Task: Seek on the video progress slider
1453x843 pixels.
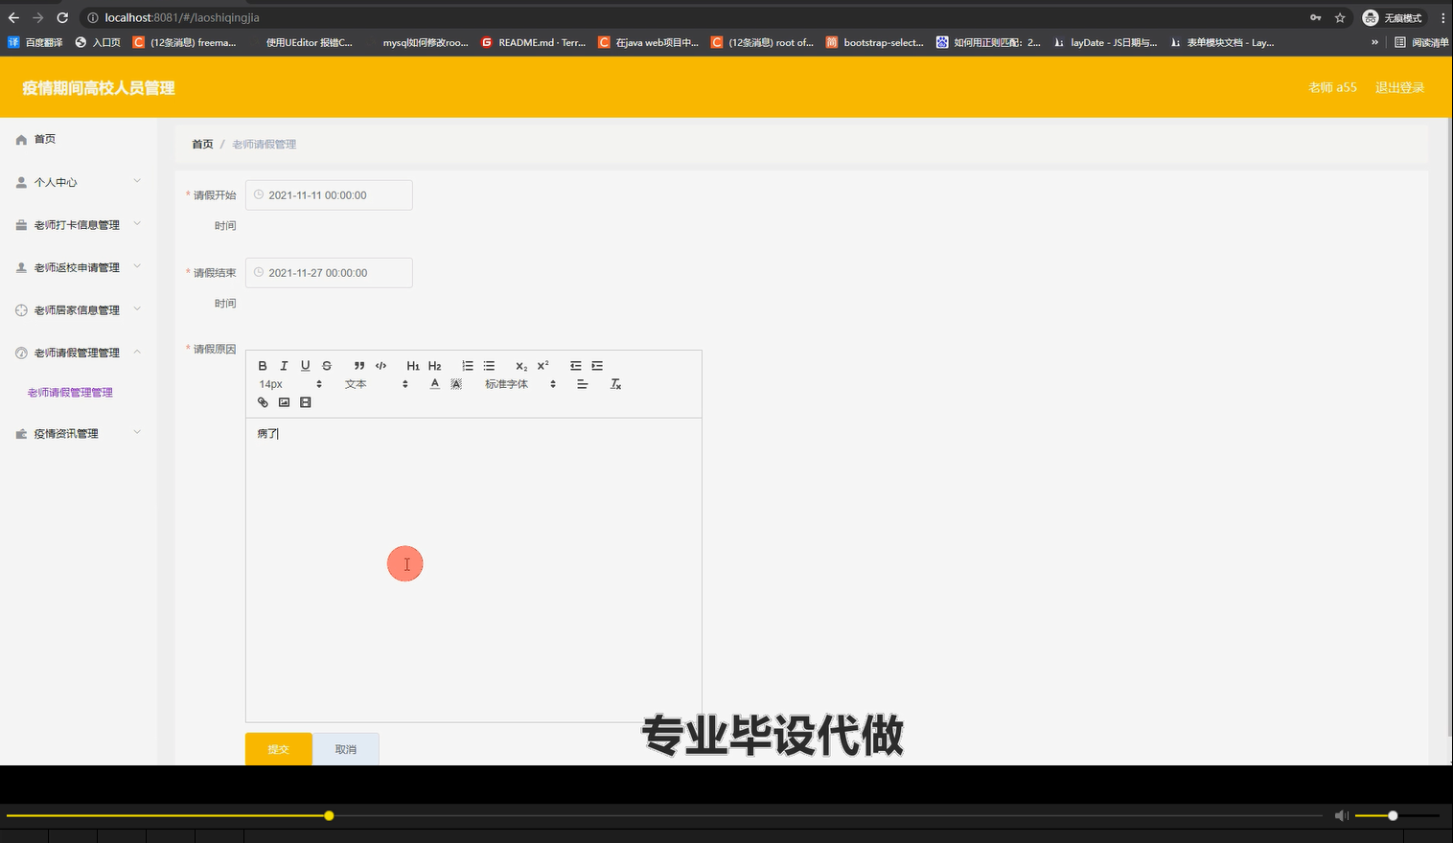Action: coord(664,816)
